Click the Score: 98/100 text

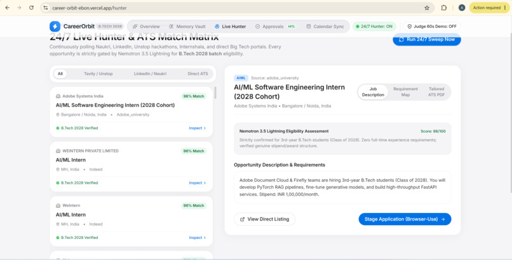coord(433,132)
